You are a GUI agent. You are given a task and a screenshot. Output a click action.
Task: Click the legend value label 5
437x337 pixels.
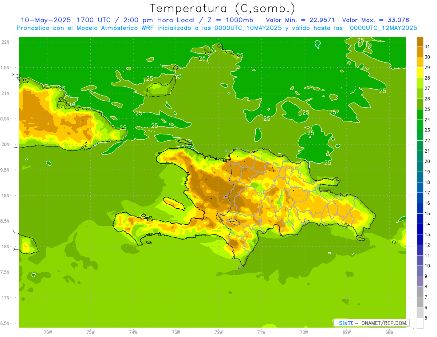(426, 318)
